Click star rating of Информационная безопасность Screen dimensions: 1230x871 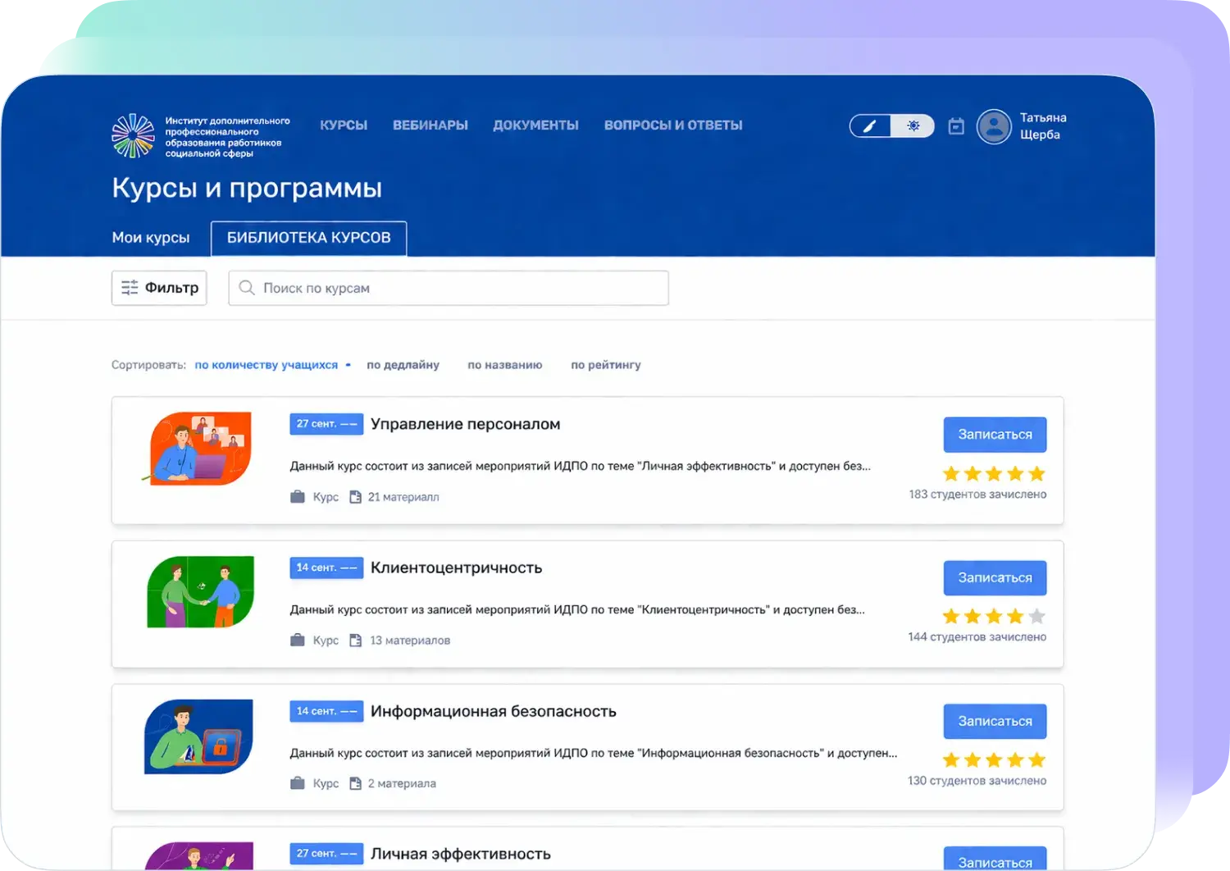[994, 759]
